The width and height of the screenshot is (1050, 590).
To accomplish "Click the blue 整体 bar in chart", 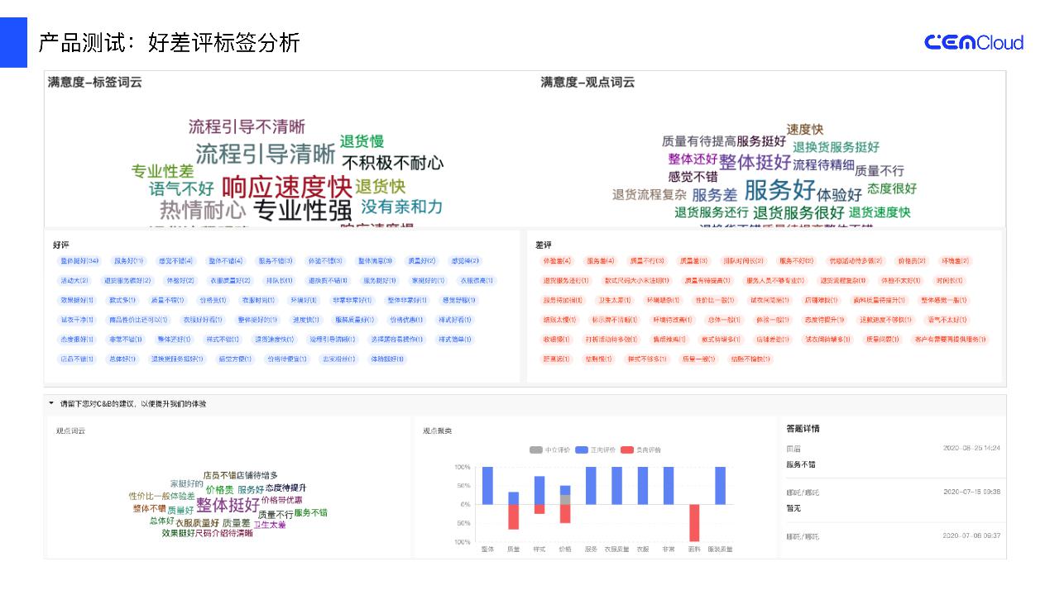I will (x=487, y=485).
